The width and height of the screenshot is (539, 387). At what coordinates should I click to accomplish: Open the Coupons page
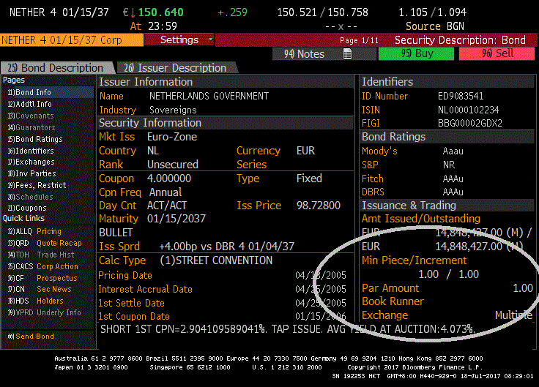point(27,208)
